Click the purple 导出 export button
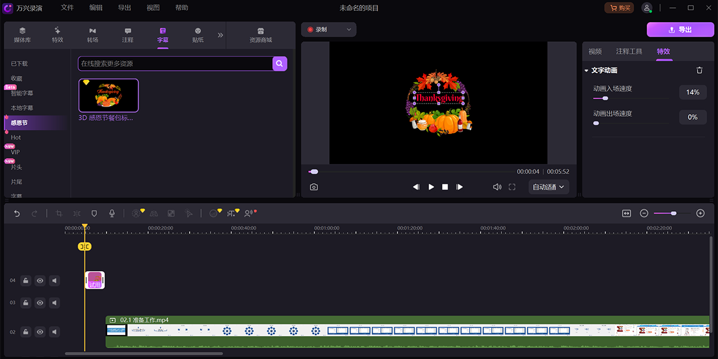Image resolution: width=718 pixels, height=359 pixels. (x=680, y=29)
